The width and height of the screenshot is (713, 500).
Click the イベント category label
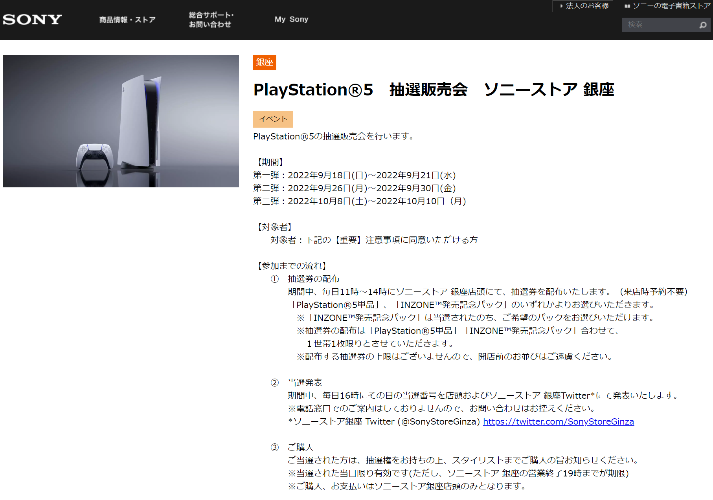coord(273,119)
